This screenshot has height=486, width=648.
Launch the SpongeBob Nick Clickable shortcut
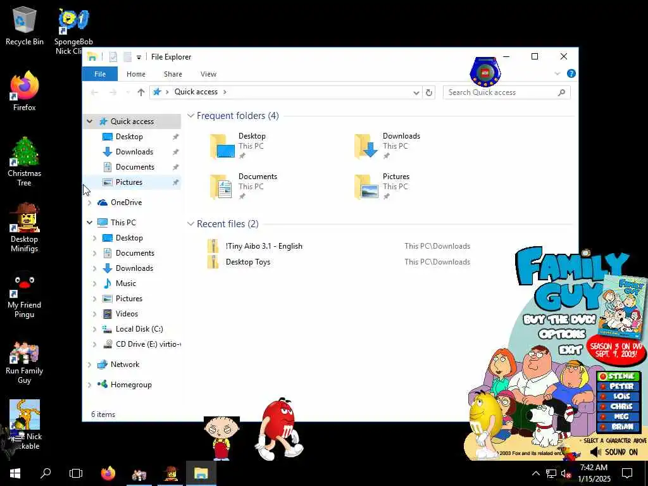73,30
